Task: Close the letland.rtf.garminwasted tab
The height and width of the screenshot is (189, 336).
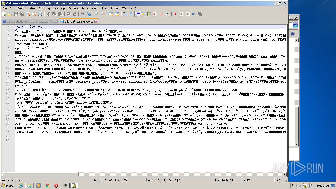Action: [96, 22]
